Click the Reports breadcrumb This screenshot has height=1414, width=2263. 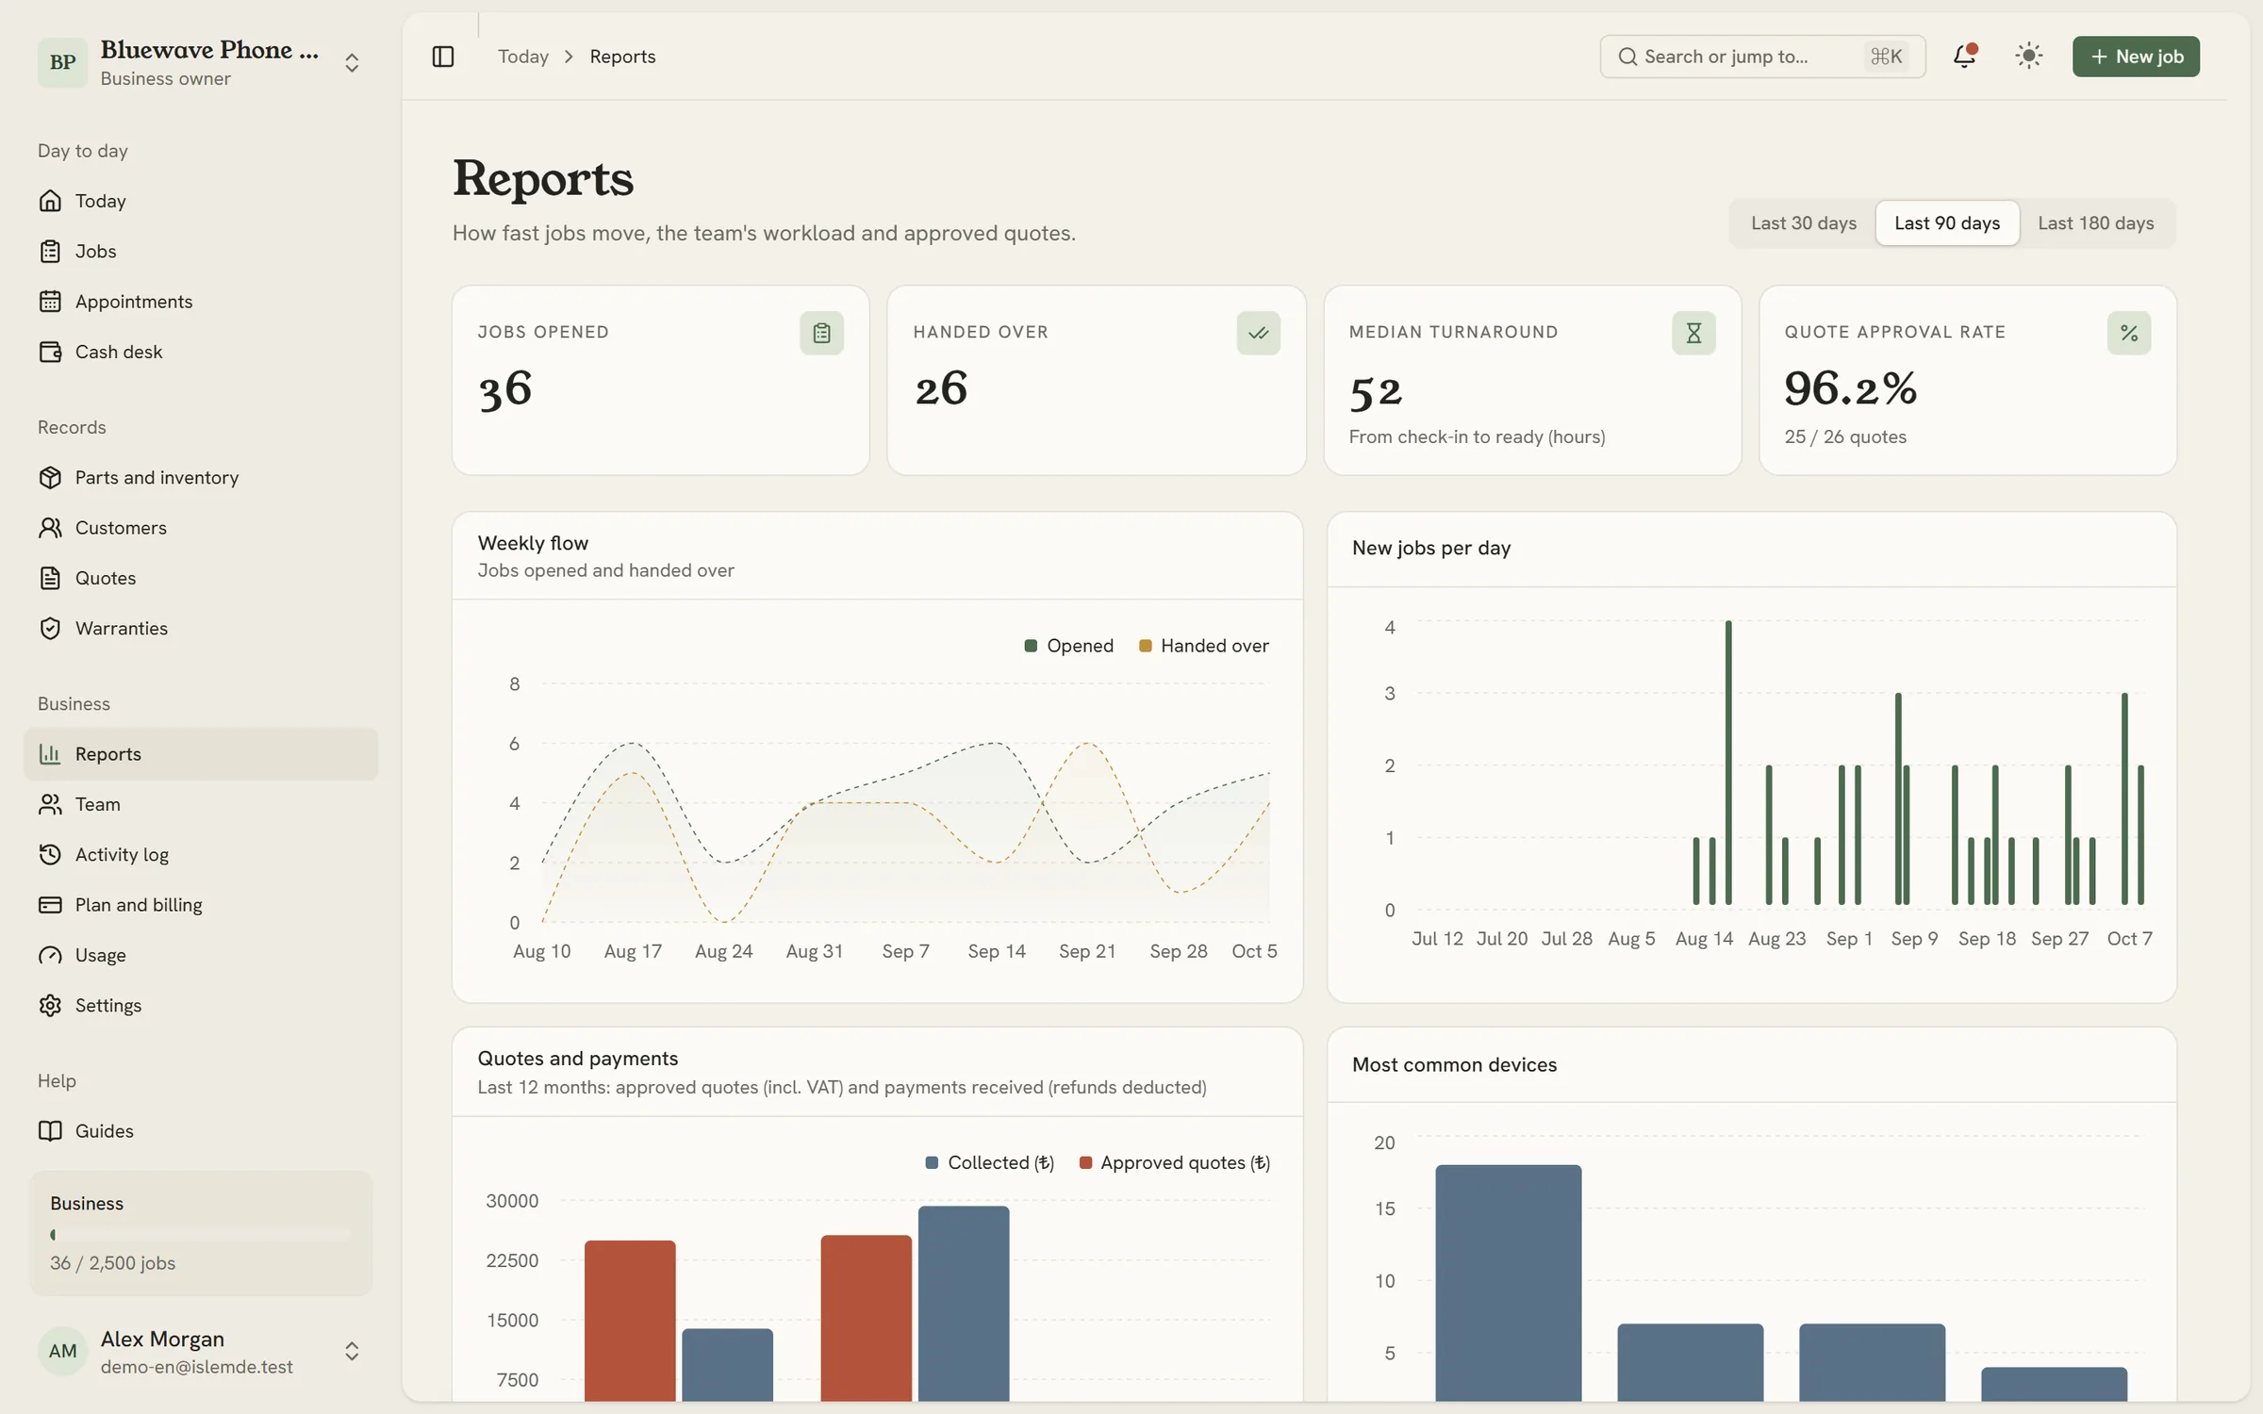tap(622, 57)
